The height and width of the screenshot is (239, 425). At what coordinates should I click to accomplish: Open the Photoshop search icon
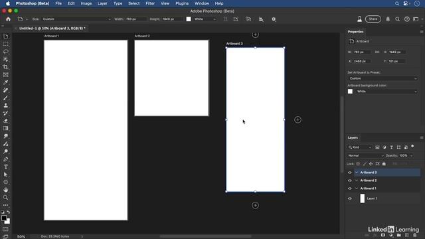[397, 19]
